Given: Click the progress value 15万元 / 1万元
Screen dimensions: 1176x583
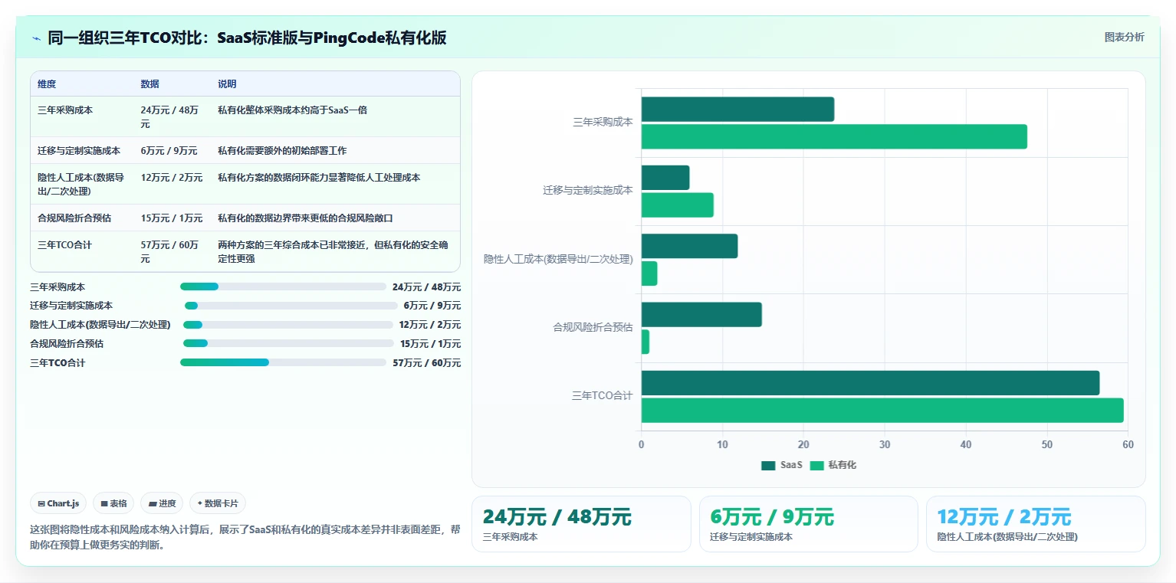Looking at the screenshot, I should [x=430, y=344].
